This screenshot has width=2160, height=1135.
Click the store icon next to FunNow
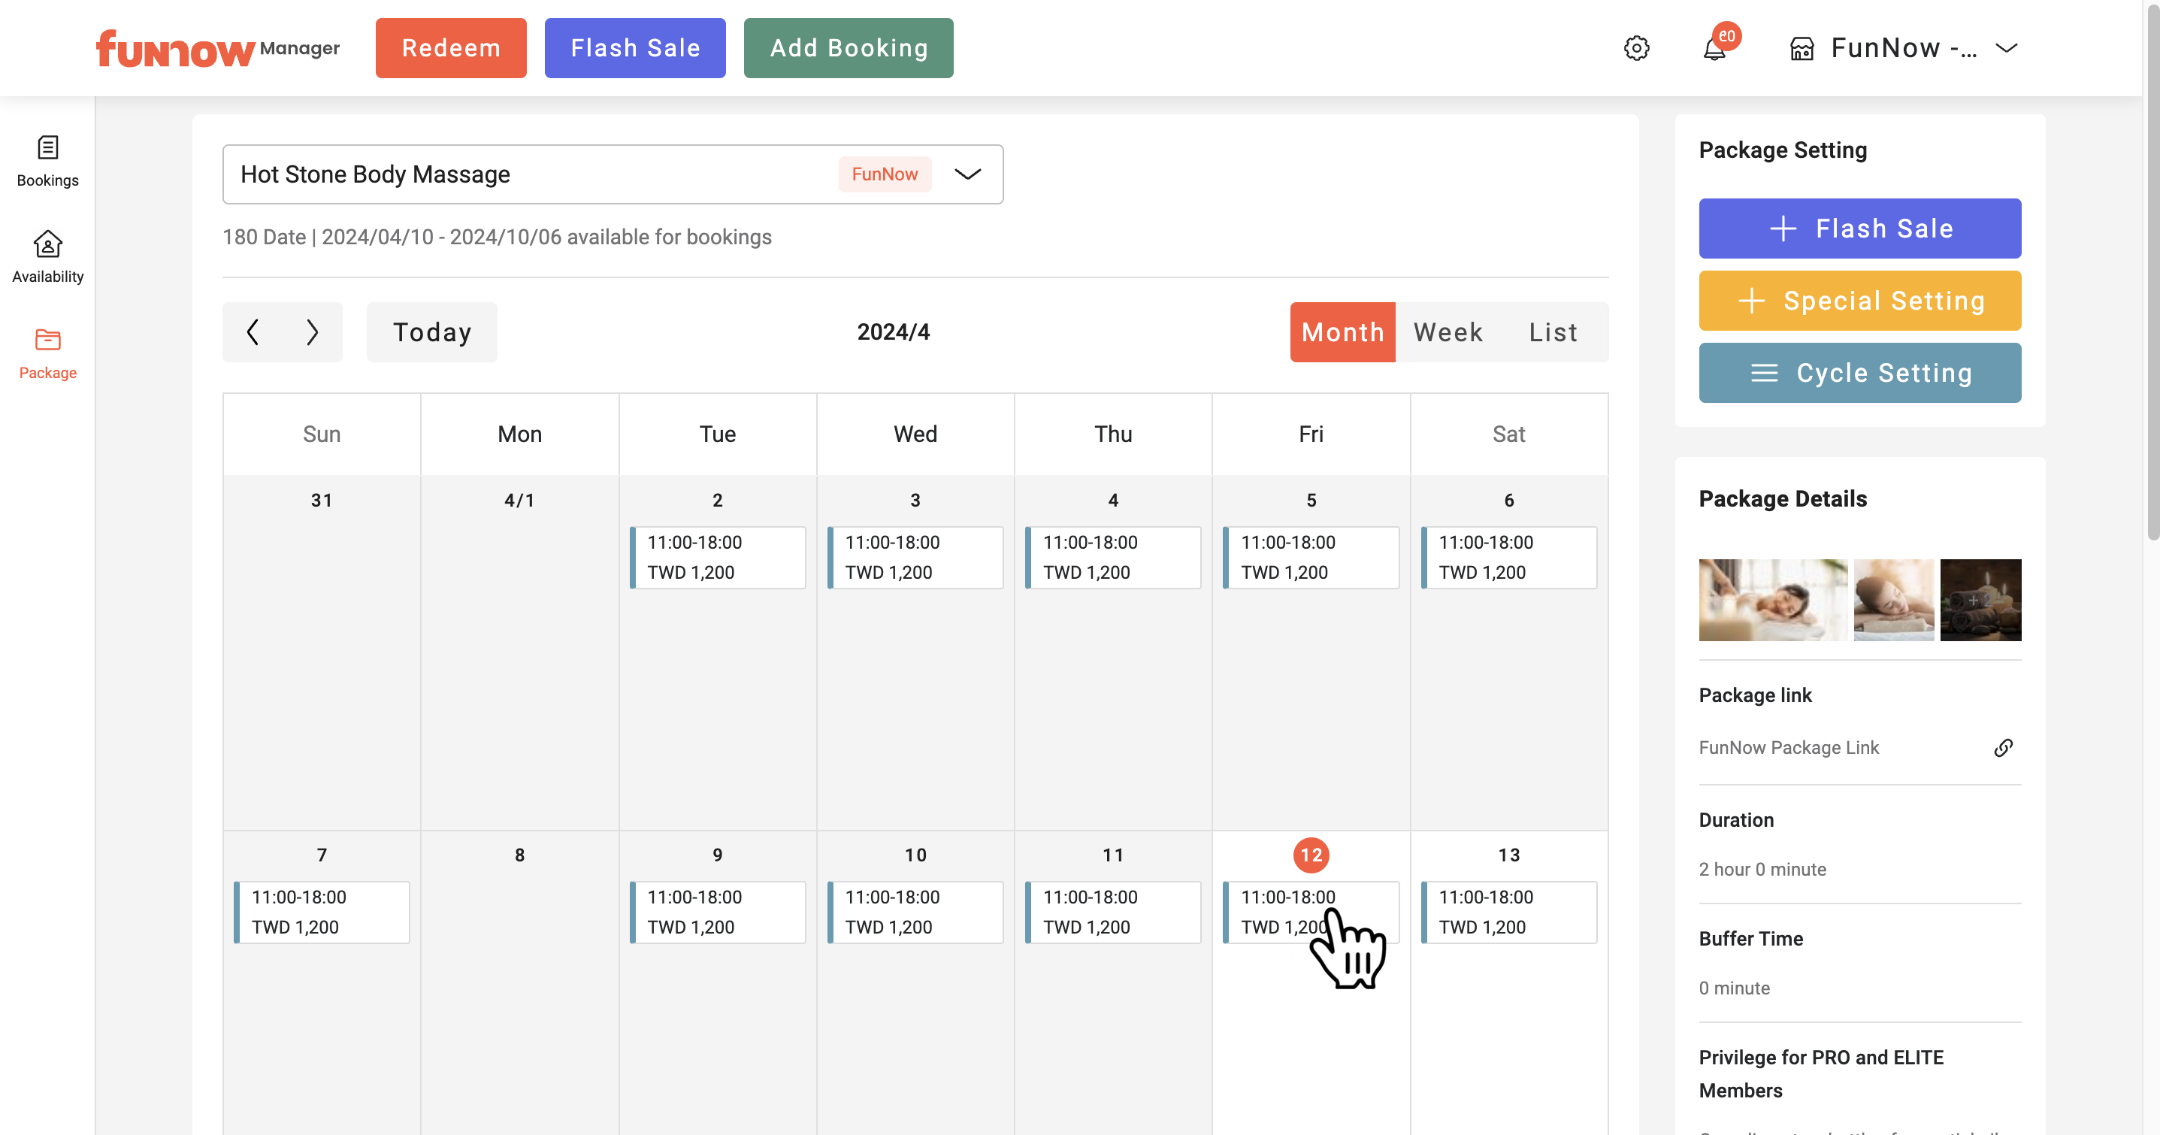1802,49
